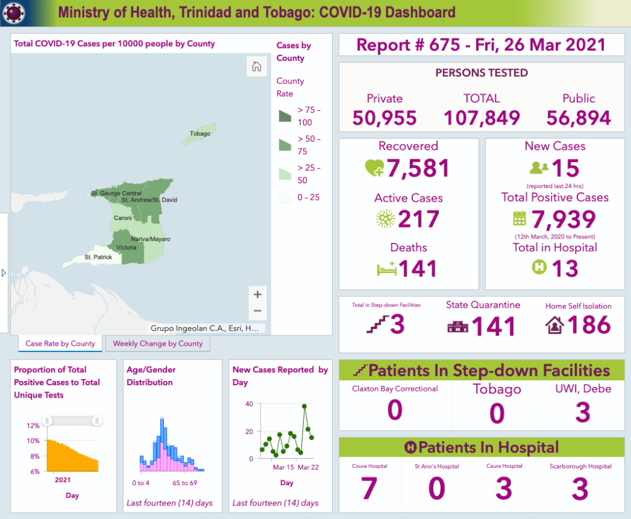This screenshot has width=631, height=519.
Task: Zoom in on the map
Action: (x=258, y=295)
